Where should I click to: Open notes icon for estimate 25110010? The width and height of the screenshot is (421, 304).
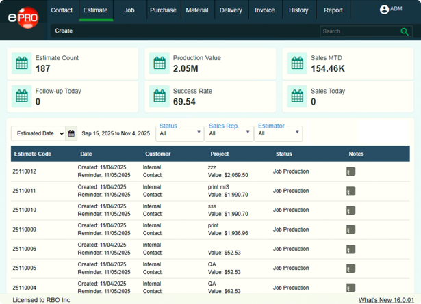point(350,210)
